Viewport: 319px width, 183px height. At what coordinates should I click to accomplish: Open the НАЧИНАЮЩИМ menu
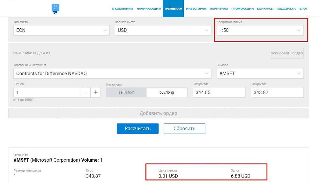click(x=149, y=9)
